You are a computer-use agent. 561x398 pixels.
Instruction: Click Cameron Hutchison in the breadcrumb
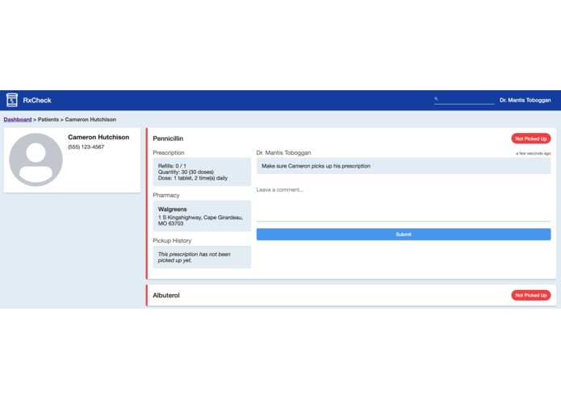tap(90, 119)
